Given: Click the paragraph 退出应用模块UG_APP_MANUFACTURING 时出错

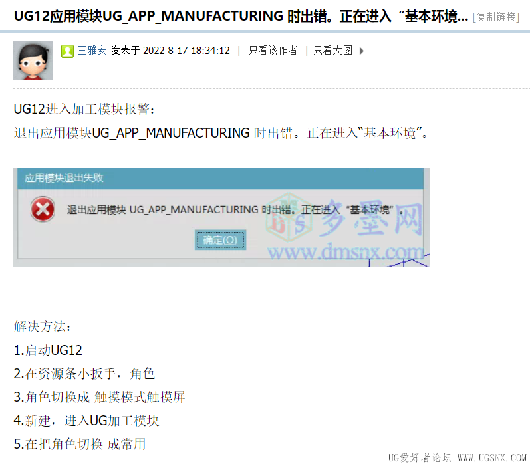Looking at the screenshot, I should tap(221, 133).
